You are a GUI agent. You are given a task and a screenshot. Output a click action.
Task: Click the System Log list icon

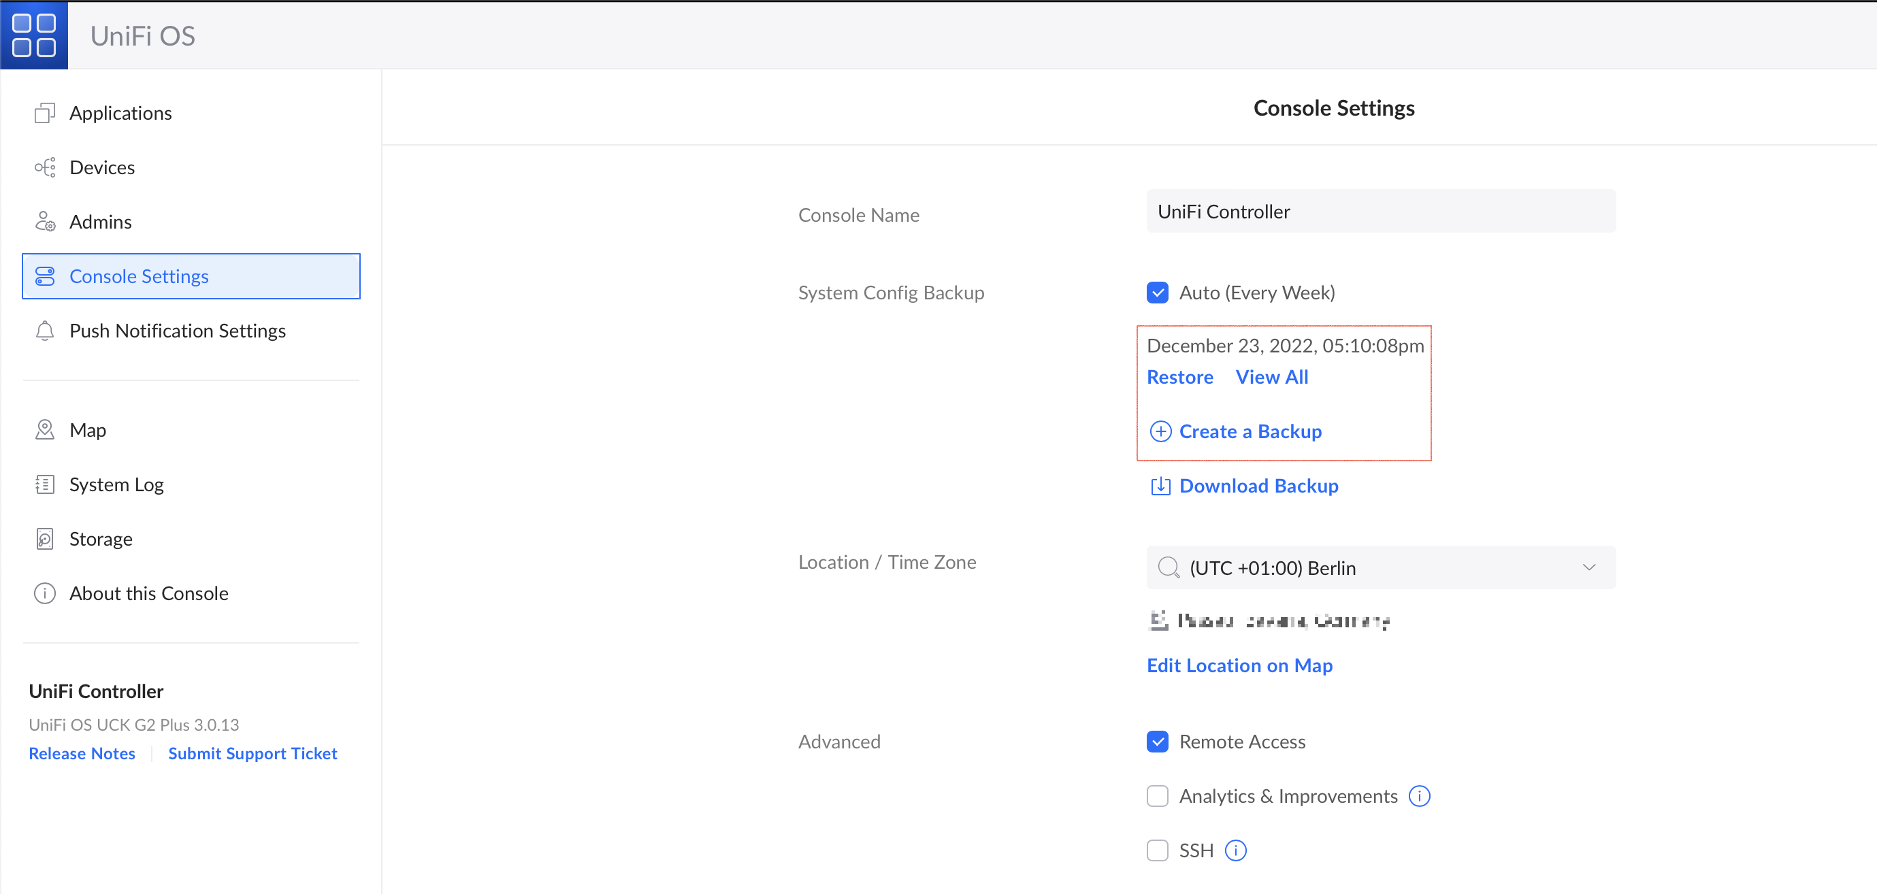tap(44, 484)
